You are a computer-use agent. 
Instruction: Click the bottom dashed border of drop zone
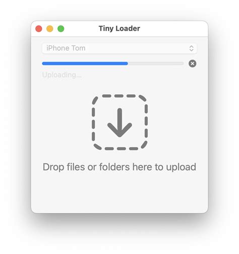[119, 149]
